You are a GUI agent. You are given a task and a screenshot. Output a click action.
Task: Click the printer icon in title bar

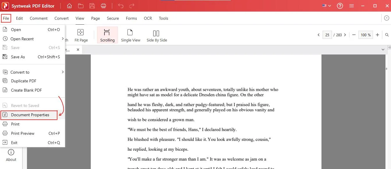pos(103,6)
